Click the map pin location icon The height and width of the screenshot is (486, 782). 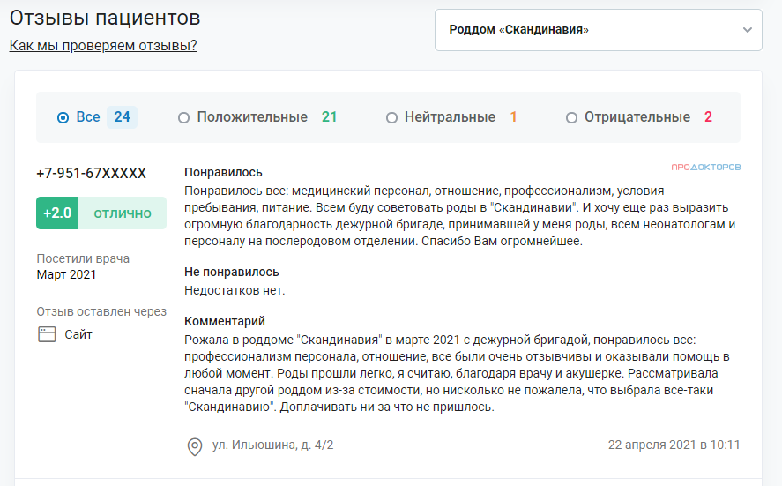(195, 446)
